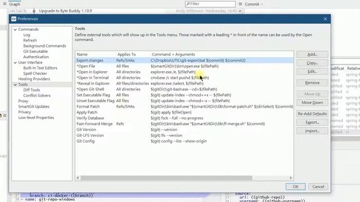The width and height of the screenshot is (360, 202).
Task: Click the Edit... button
Action: pyautogui.click(x=312, y=71)
